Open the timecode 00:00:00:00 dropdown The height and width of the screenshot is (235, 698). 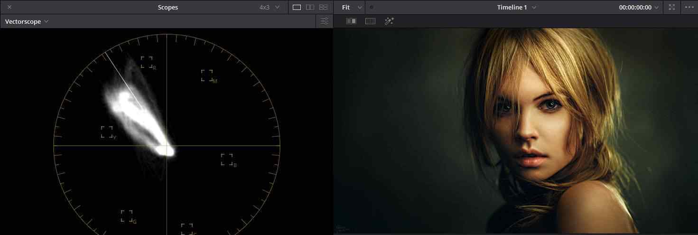639,7
